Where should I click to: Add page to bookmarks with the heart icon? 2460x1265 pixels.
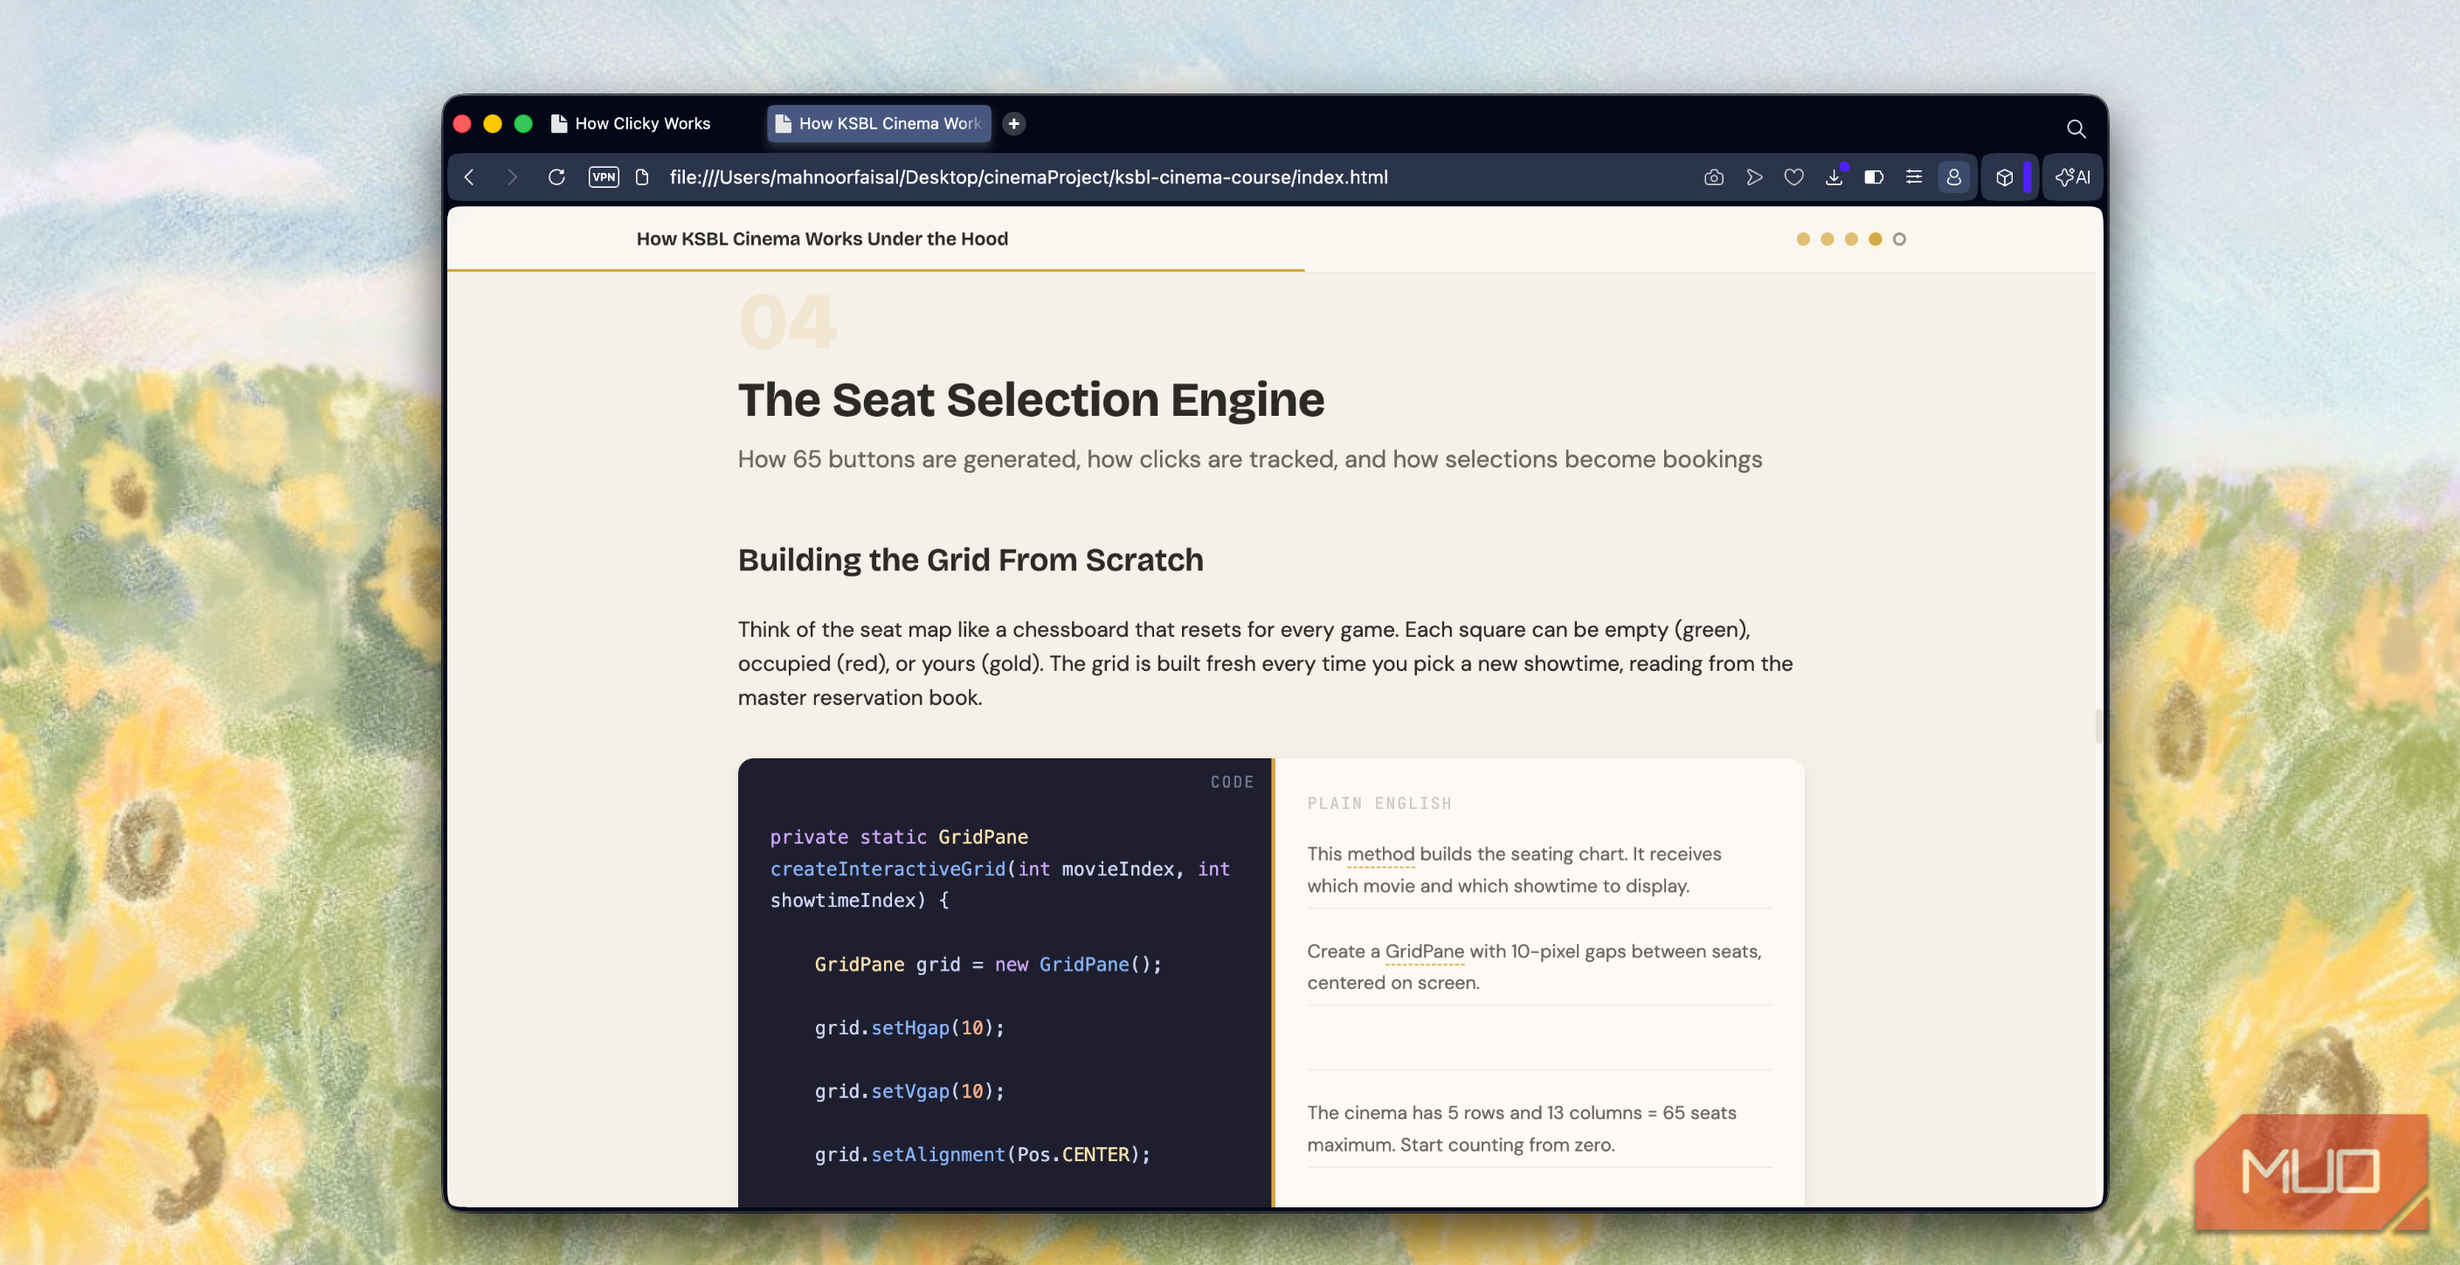(1794, 177)
